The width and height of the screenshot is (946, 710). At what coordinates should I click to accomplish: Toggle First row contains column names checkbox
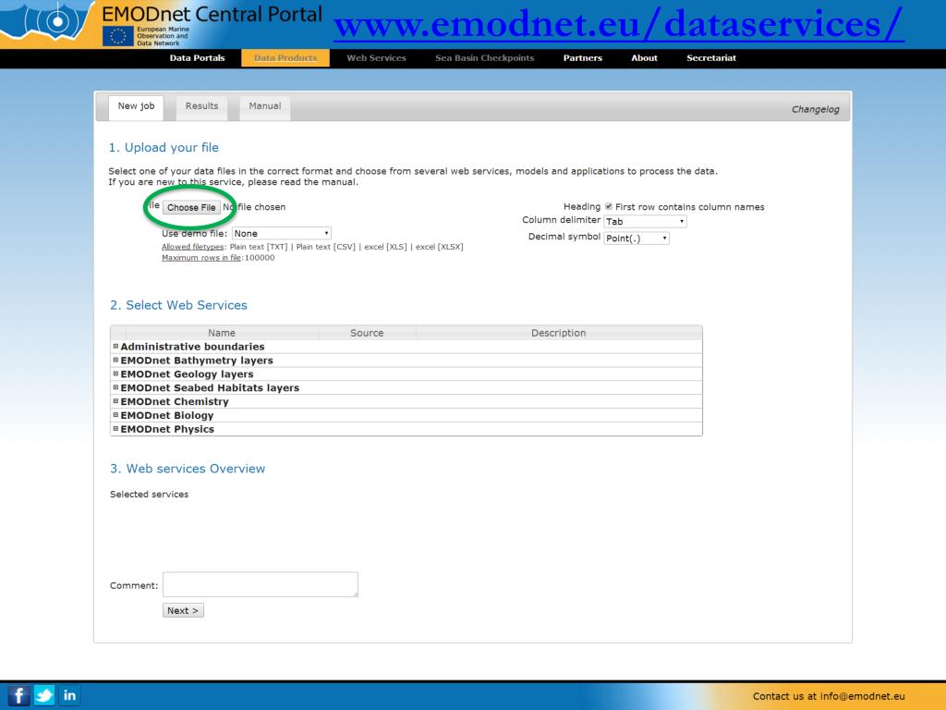(x=609, y=206)
